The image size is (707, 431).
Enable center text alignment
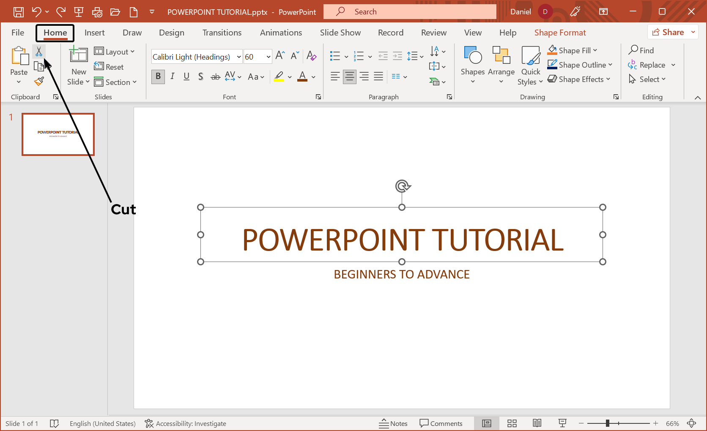(349, 76)
